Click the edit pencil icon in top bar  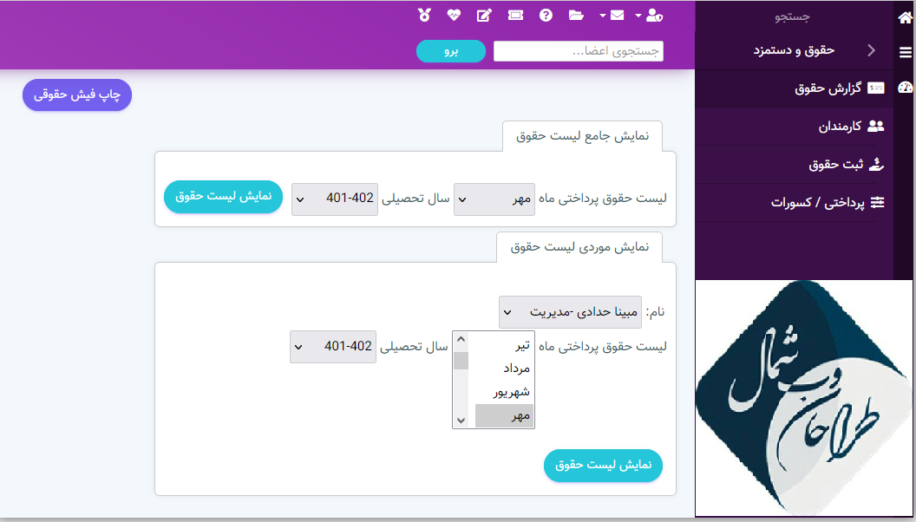tap(484, 16)
